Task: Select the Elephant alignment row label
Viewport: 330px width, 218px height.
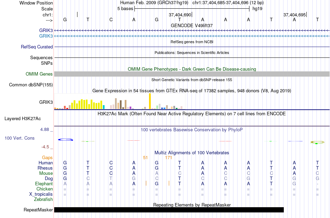Action: coord(44,184)
